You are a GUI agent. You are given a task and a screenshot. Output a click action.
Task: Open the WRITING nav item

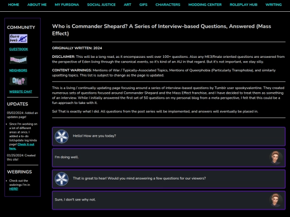[273, 5]
